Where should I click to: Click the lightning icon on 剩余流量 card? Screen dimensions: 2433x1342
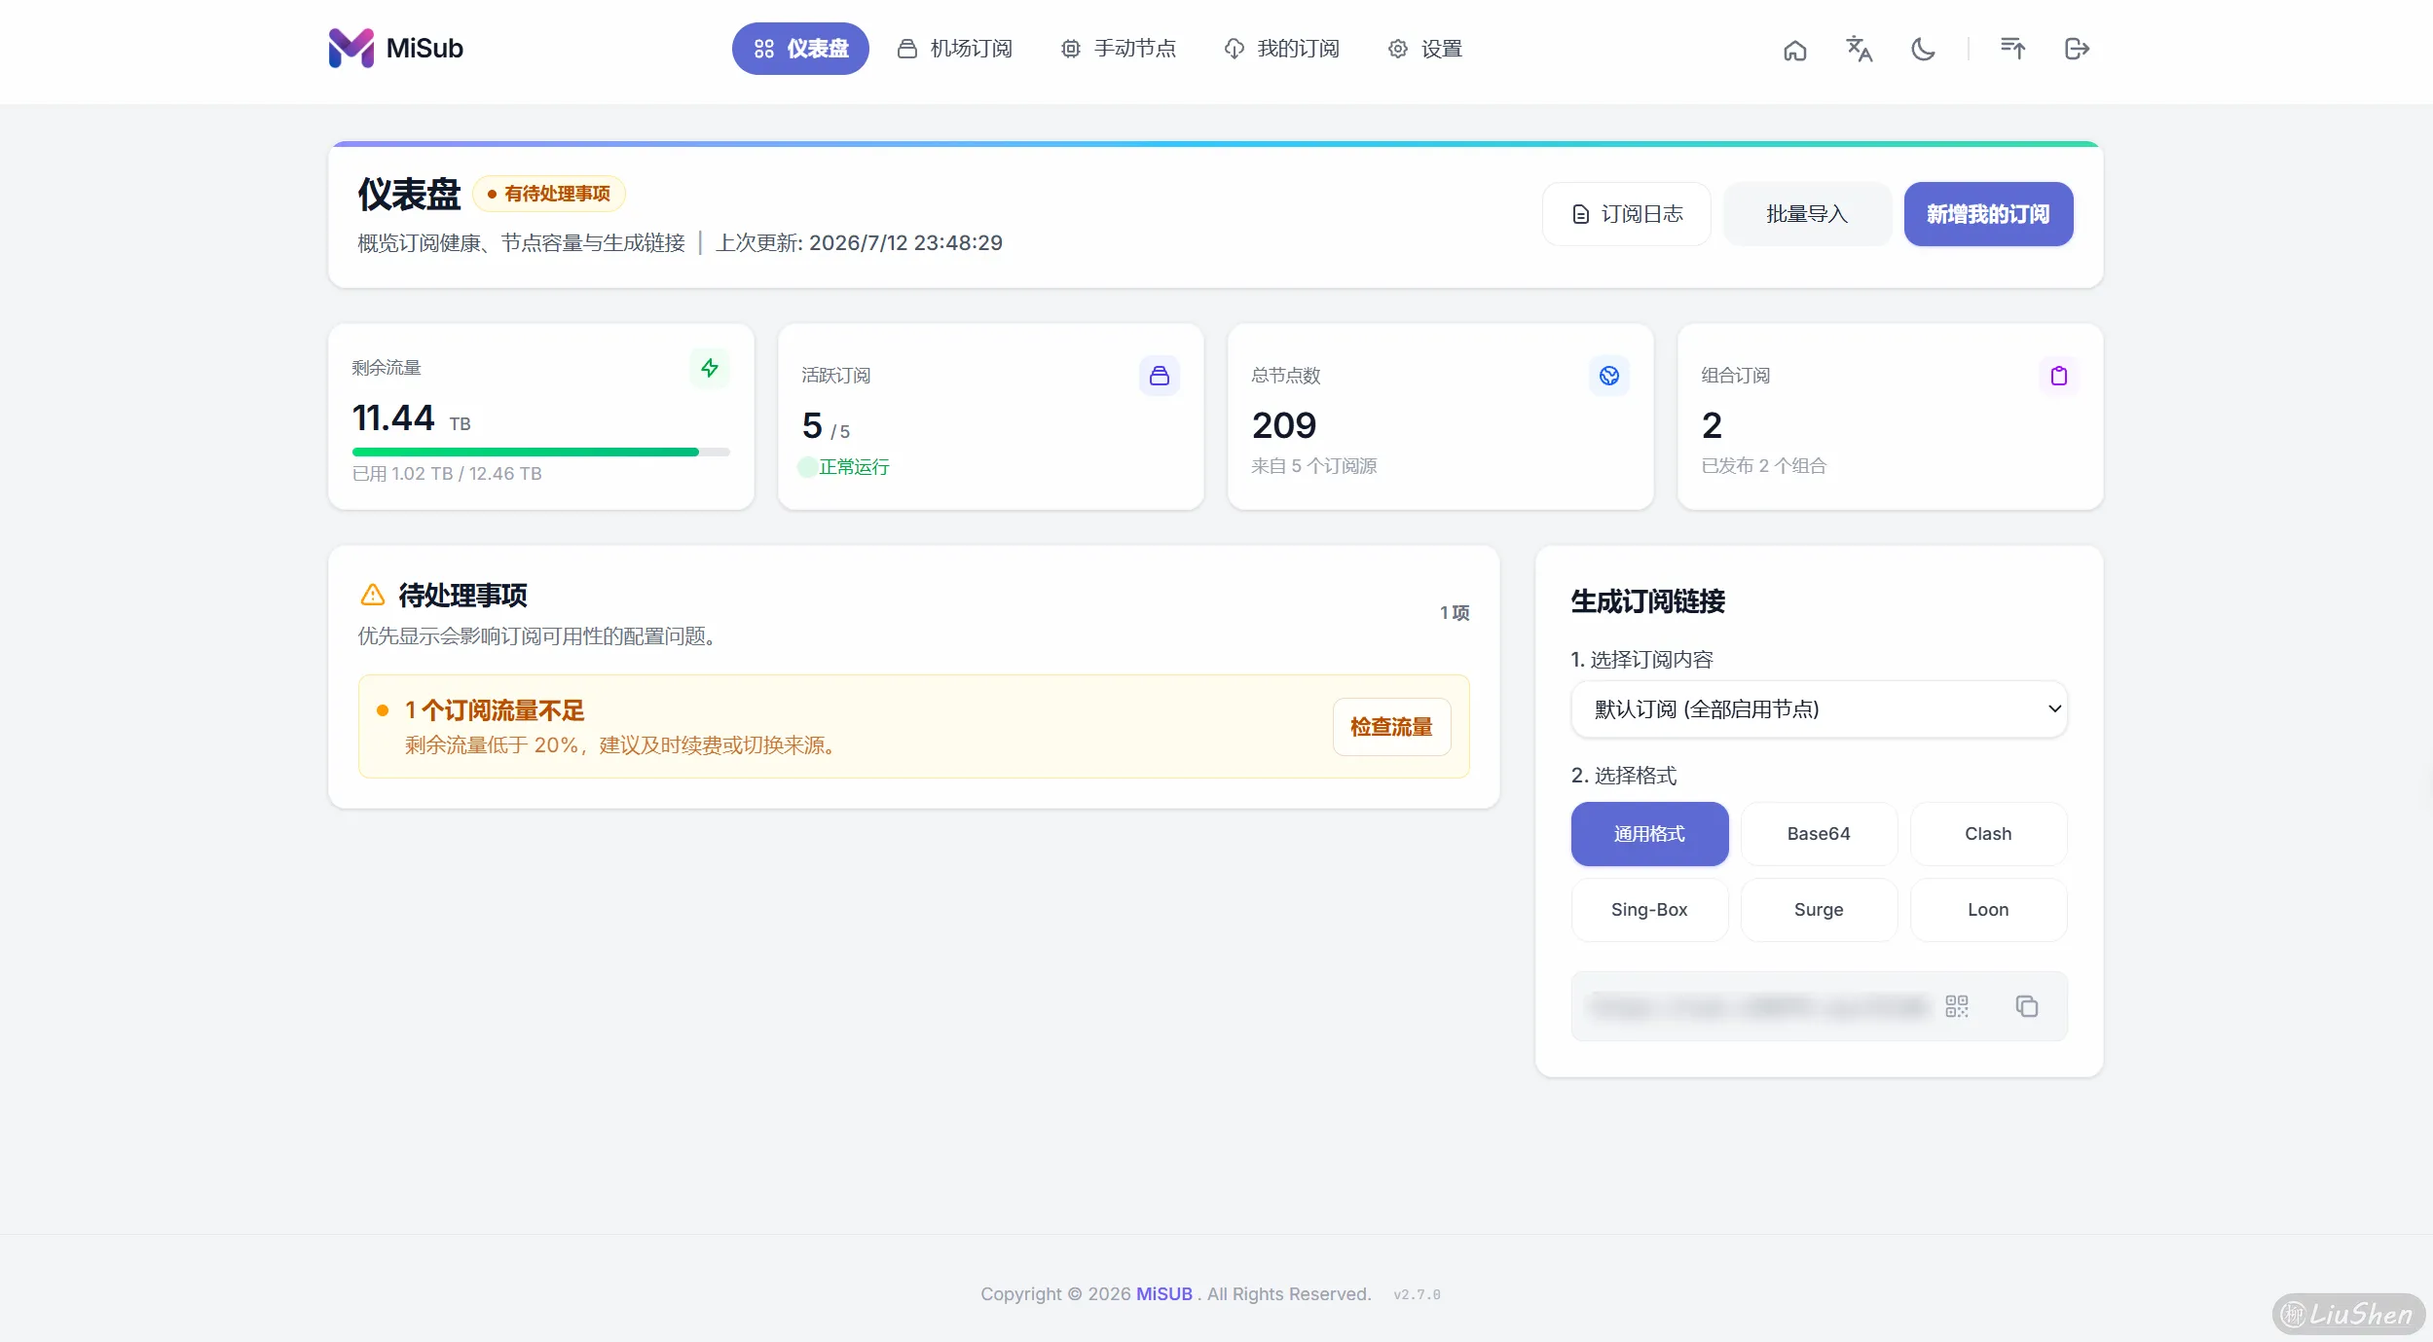(710, 368)
